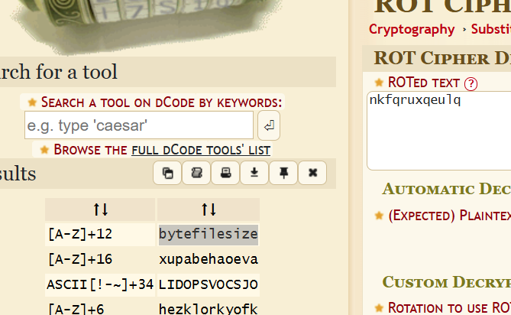
Task: Select the xupabehaoeva result cell
Action: click(x=209, y=259)
